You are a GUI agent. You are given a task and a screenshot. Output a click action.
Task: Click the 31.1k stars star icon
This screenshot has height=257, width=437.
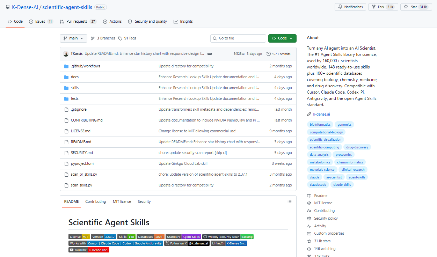coord(309,241)
